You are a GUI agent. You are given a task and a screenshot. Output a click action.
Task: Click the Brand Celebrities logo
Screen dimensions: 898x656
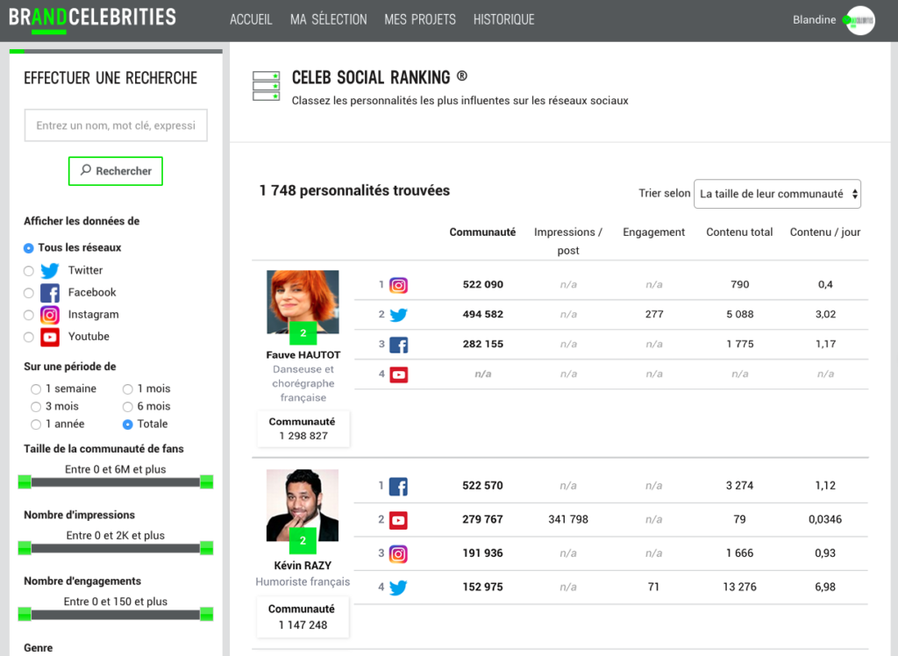92,18
